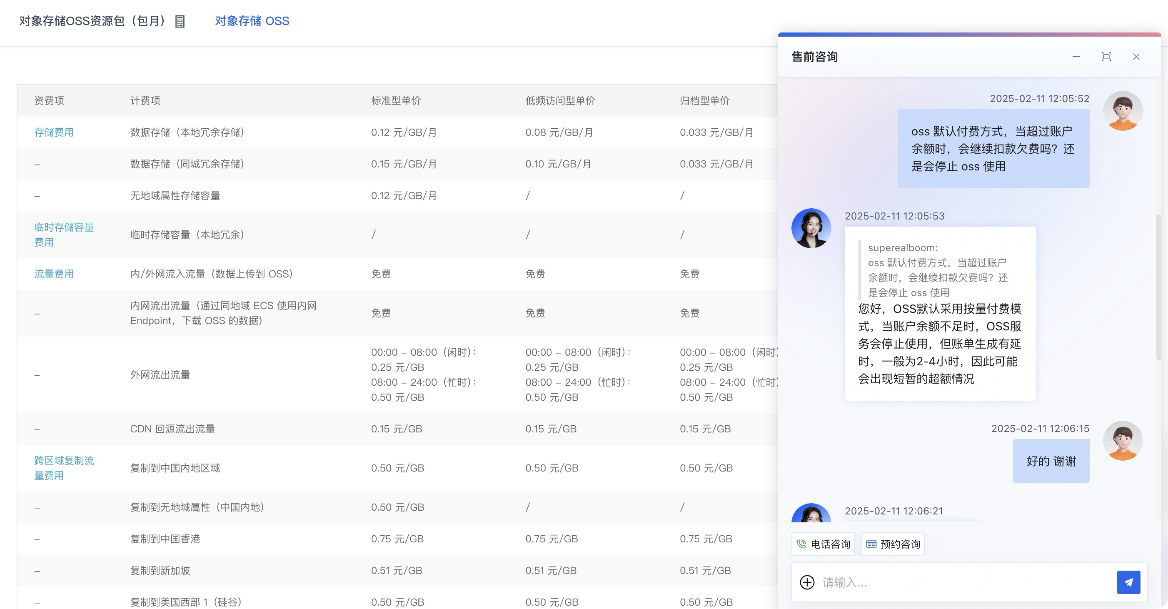Select the CDN 回源流出流量 cell
The height and width of the screenshot is (609, 1168).
tap(172, 429)
